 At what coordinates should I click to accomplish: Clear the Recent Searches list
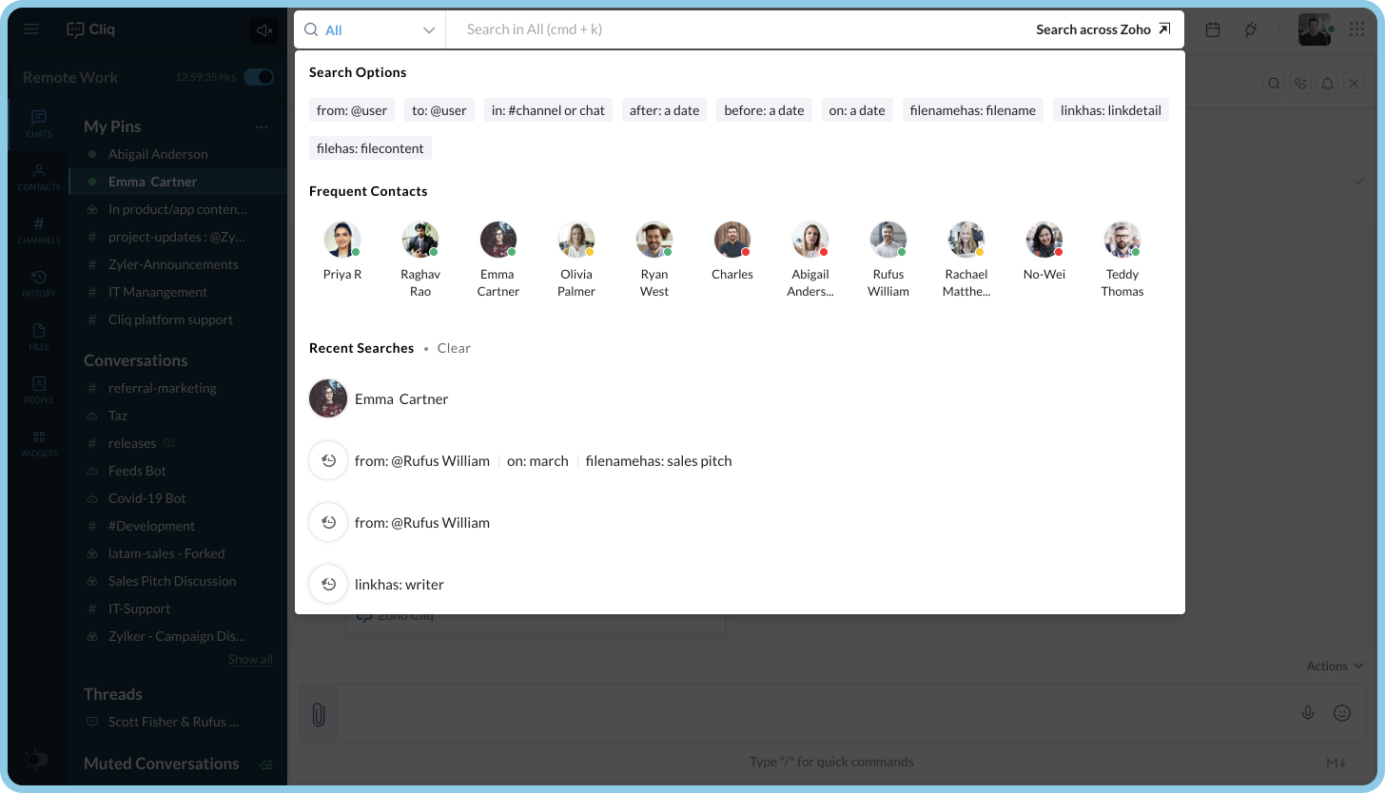tap(454, 348)
